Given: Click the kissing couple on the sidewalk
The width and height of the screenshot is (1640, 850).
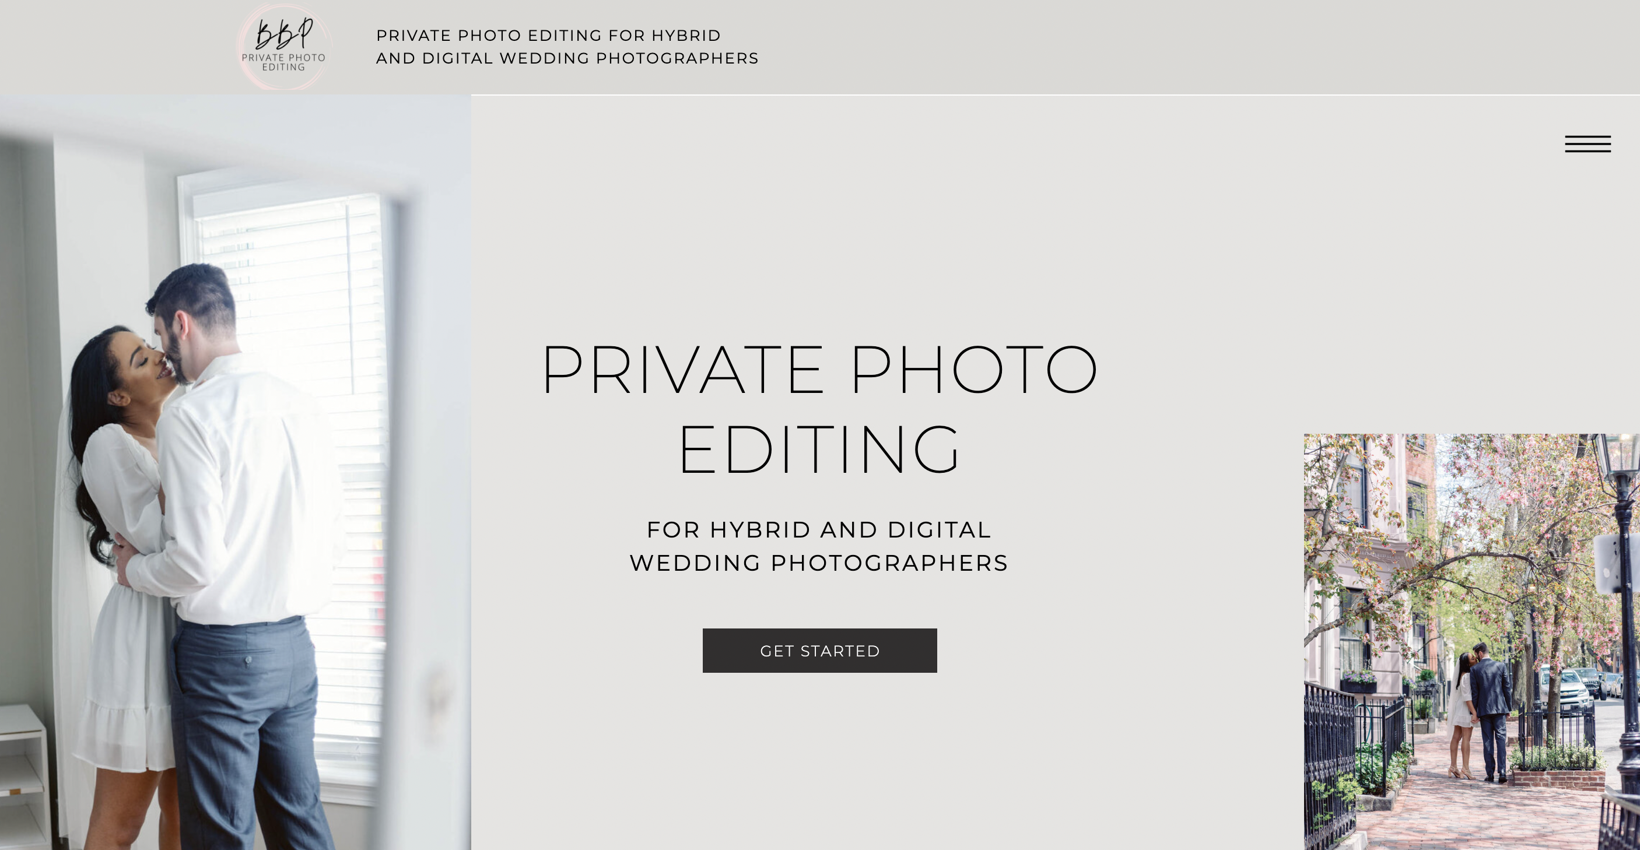Looking at the screenshot, I should pyautogui.click(x=1480, y=711).
